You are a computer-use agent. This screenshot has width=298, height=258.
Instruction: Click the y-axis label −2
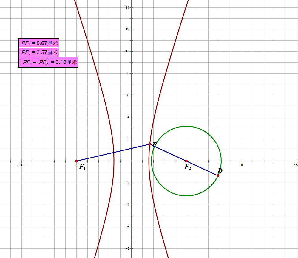127,183
